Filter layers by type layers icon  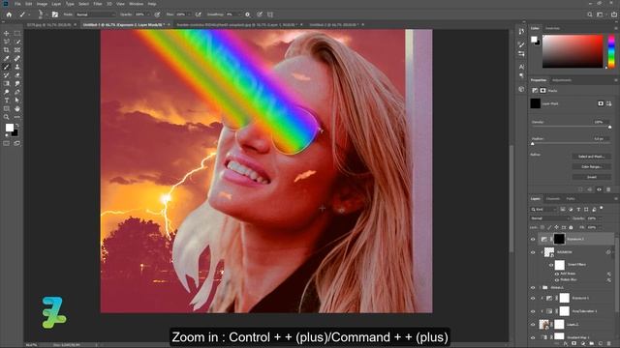[578, 209]
